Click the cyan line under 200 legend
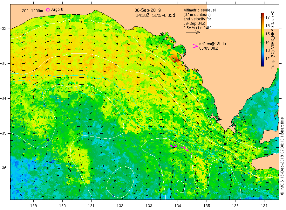Viewport: 286px width, 210px height. tap(26, 13)
